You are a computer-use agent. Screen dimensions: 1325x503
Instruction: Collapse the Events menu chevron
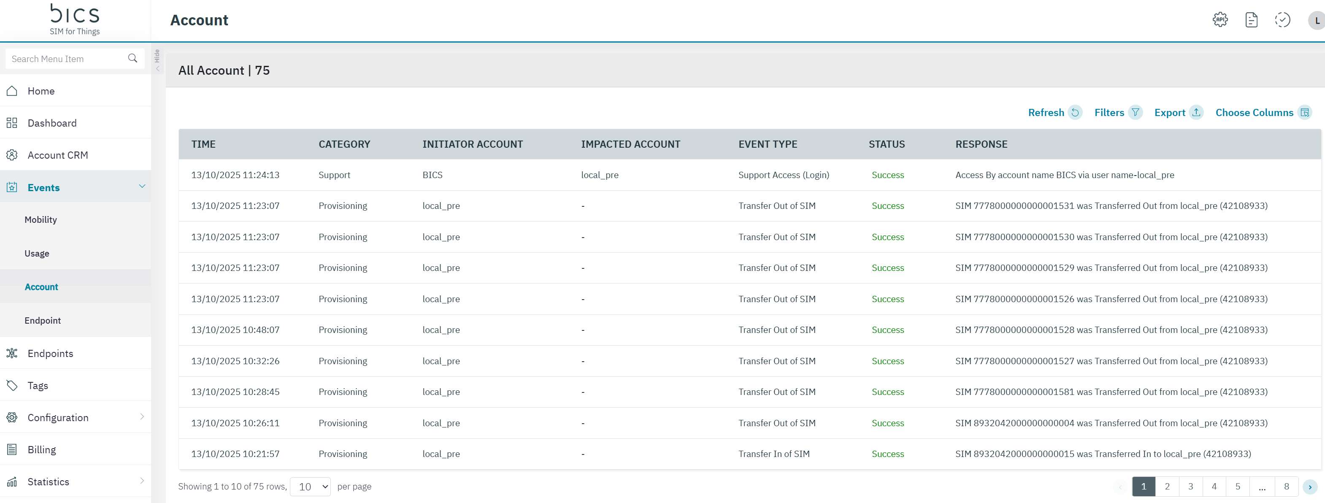click(142, 187)
